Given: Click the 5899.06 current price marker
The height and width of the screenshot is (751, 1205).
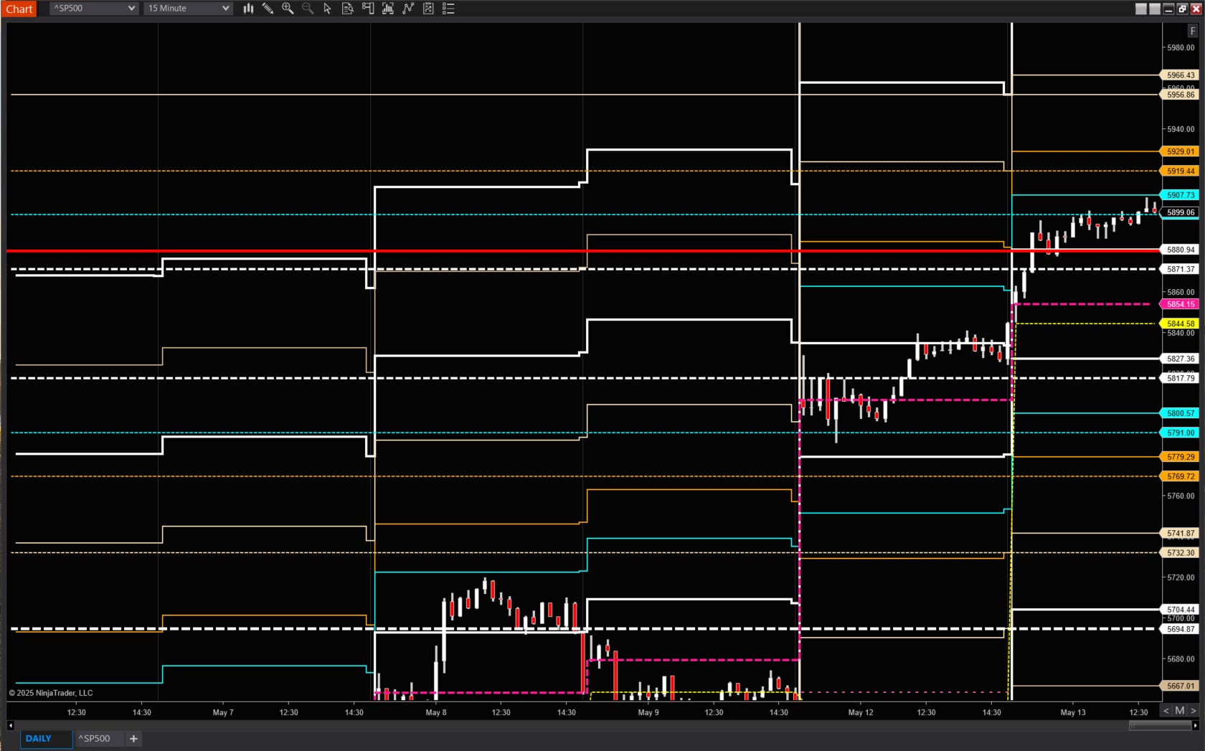Looking at the screenshot, I should [x=1180, y=212].
